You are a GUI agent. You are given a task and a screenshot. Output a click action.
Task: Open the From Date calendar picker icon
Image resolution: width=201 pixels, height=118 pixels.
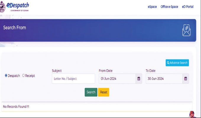[139, 79]
